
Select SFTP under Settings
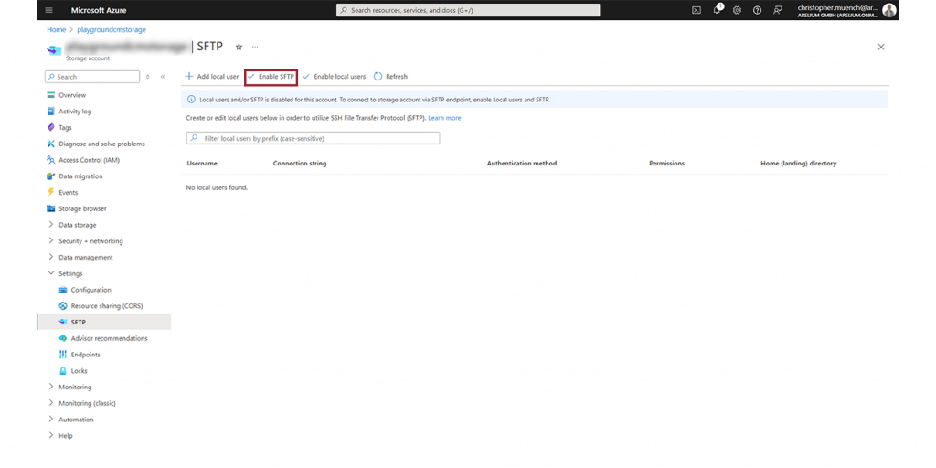(103, 322)
